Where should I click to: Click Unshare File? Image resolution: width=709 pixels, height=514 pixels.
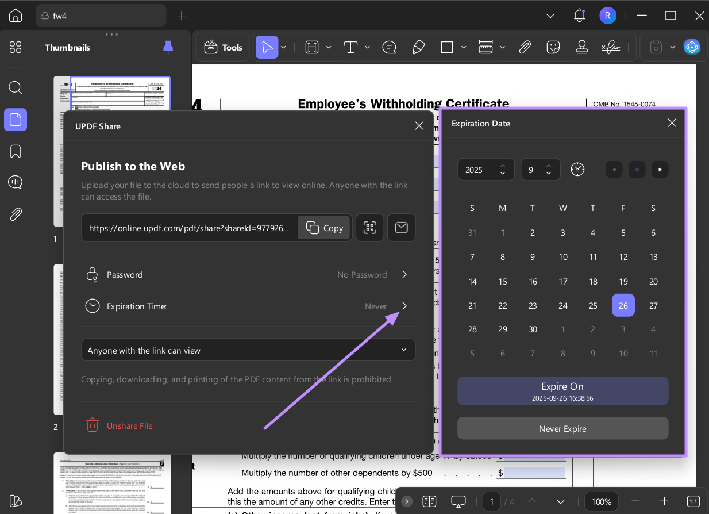click(119, 425)
